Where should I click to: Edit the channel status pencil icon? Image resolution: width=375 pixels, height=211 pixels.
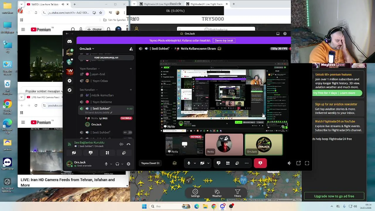coord(111,113)
